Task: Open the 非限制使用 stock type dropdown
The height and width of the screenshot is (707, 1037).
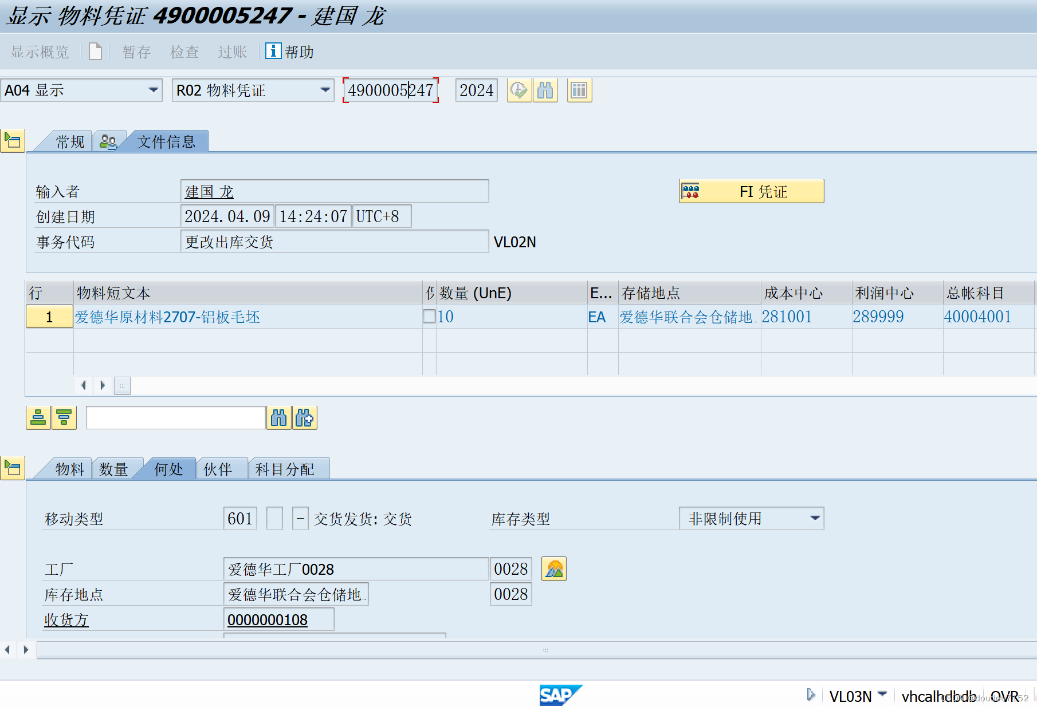Action: (814, 518)
